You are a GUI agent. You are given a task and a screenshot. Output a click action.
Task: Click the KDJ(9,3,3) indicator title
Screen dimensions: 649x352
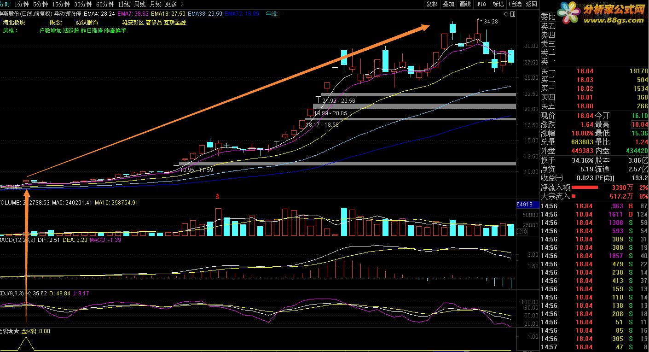pos(13,293)
